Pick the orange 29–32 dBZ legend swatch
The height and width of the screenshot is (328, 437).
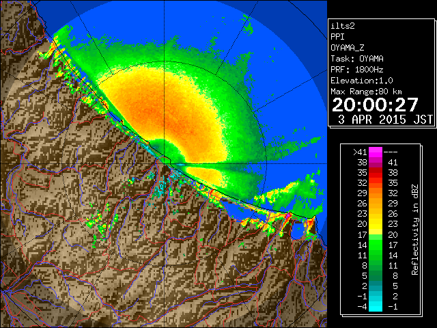pos(376,193)
